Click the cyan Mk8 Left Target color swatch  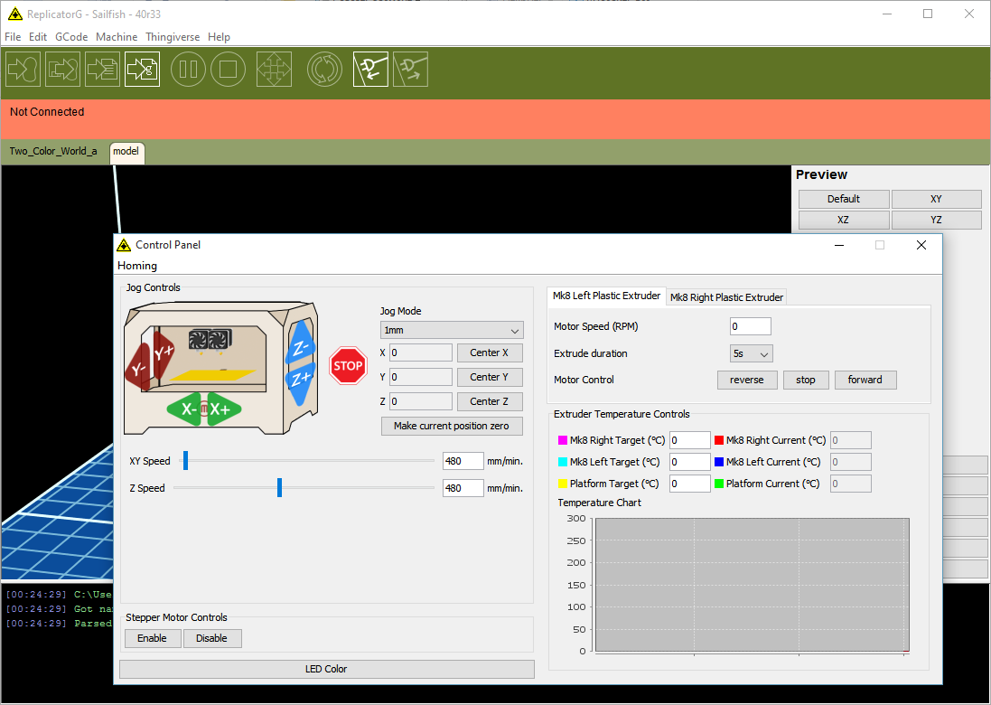[x=563, y=462]
